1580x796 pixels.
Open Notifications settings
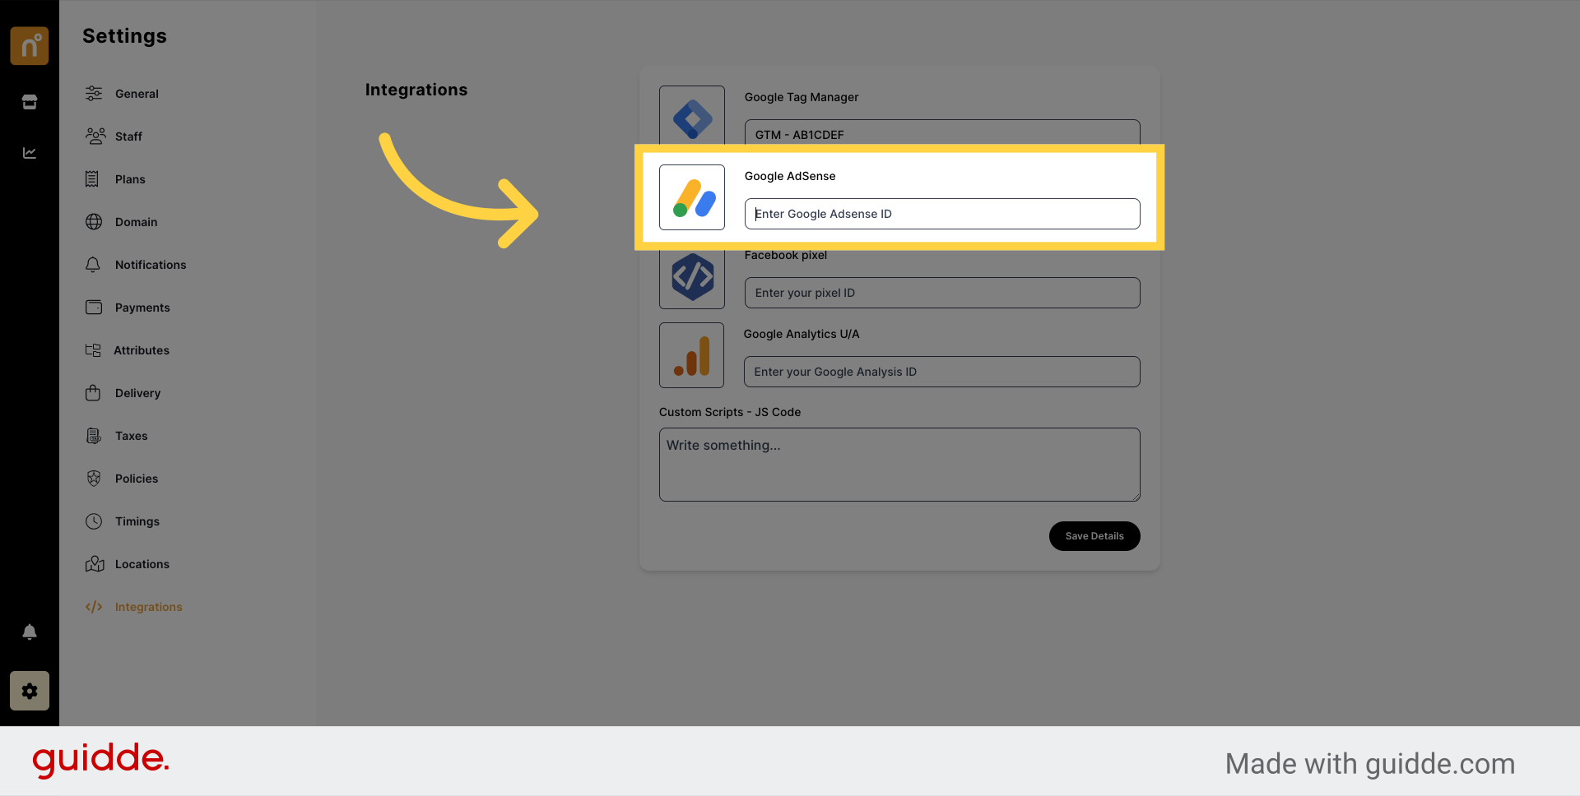[x=151, y=265]
